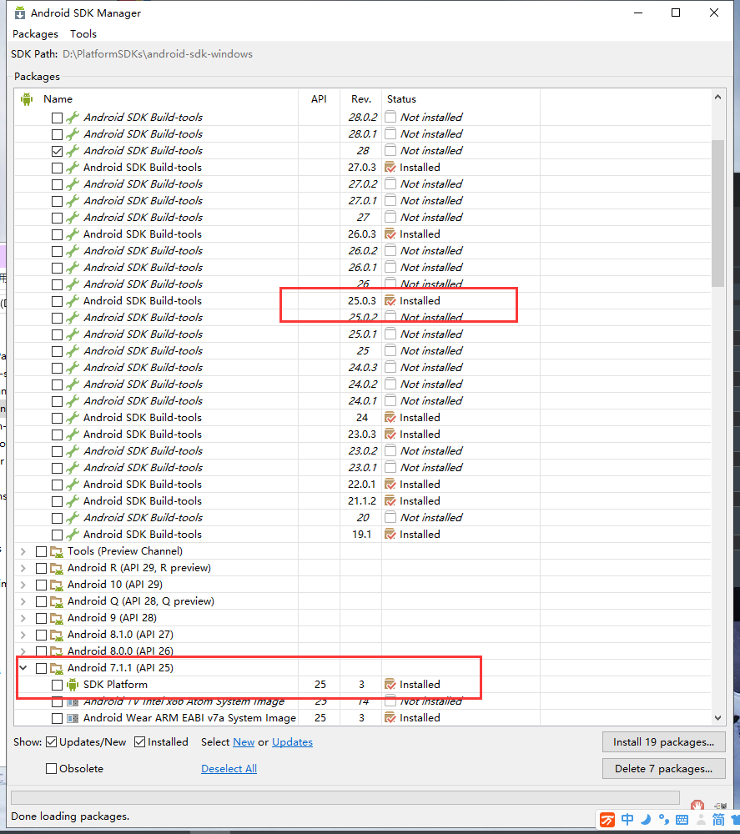Click the scroll-down arrow of the package list
The width and height of the screenshot is (740, 834).
[x=717, y=717]
